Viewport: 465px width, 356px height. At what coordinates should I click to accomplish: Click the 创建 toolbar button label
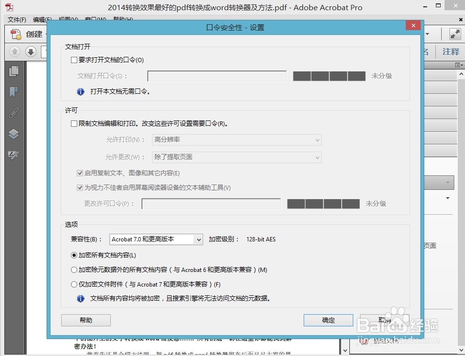34,34
